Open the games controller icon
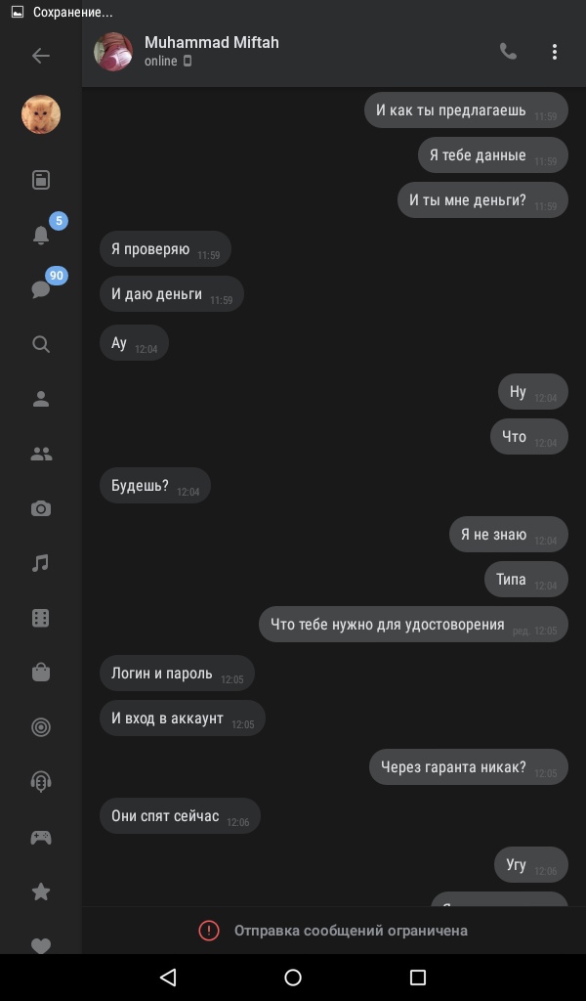This screenshot has height=1001, width=586. (41, 837)
